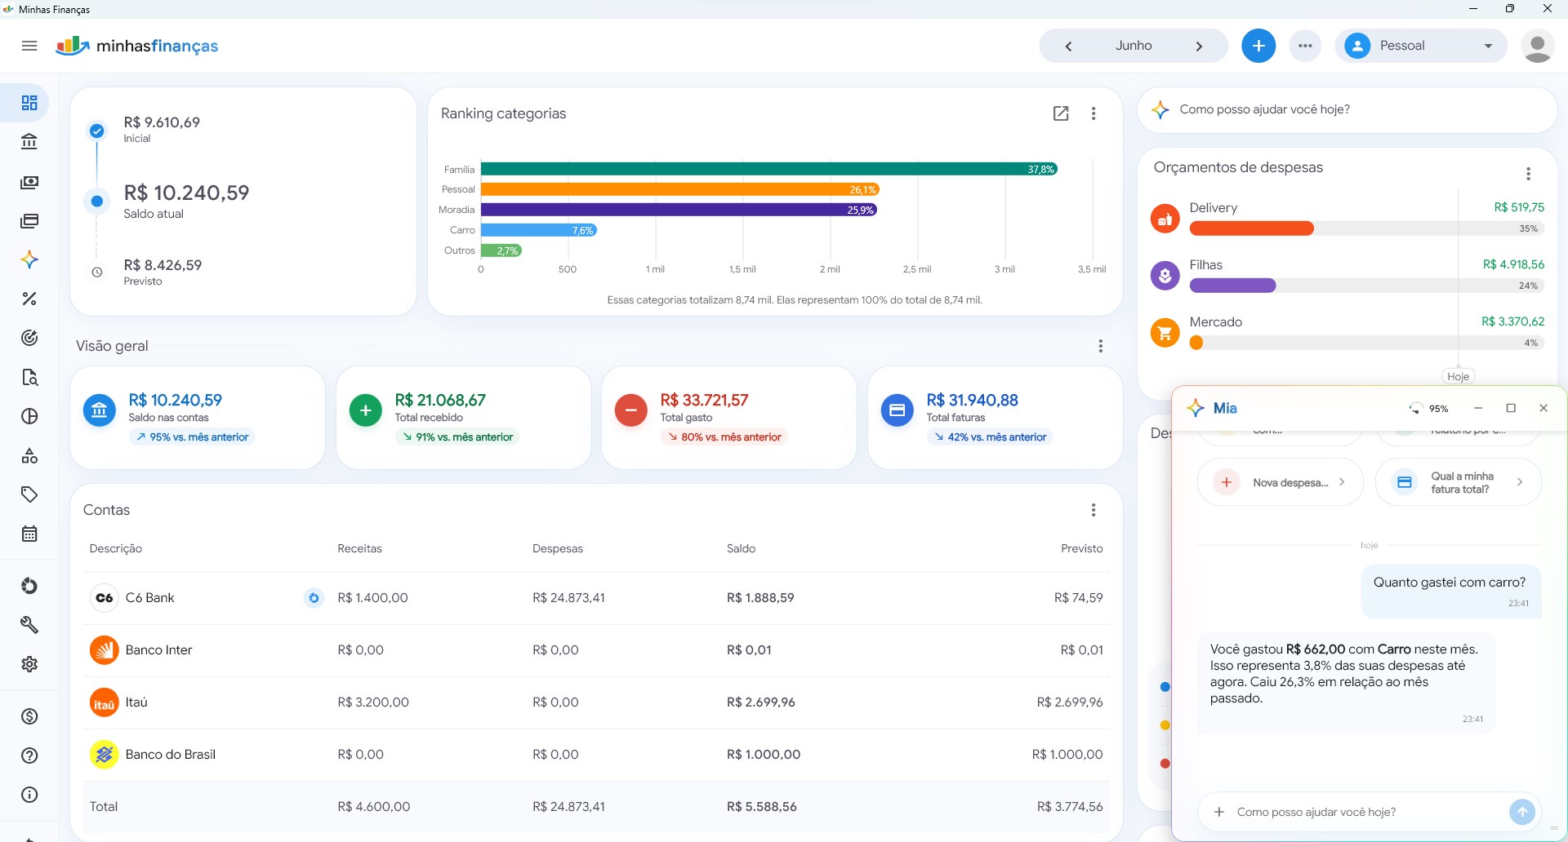Send message in Mia chat
Screen dimensions: 1568x842
1522,812
